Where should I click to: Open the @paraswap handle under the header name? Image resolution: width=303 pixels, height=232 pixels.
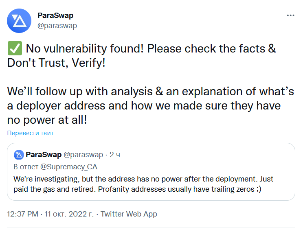(57, 26)
